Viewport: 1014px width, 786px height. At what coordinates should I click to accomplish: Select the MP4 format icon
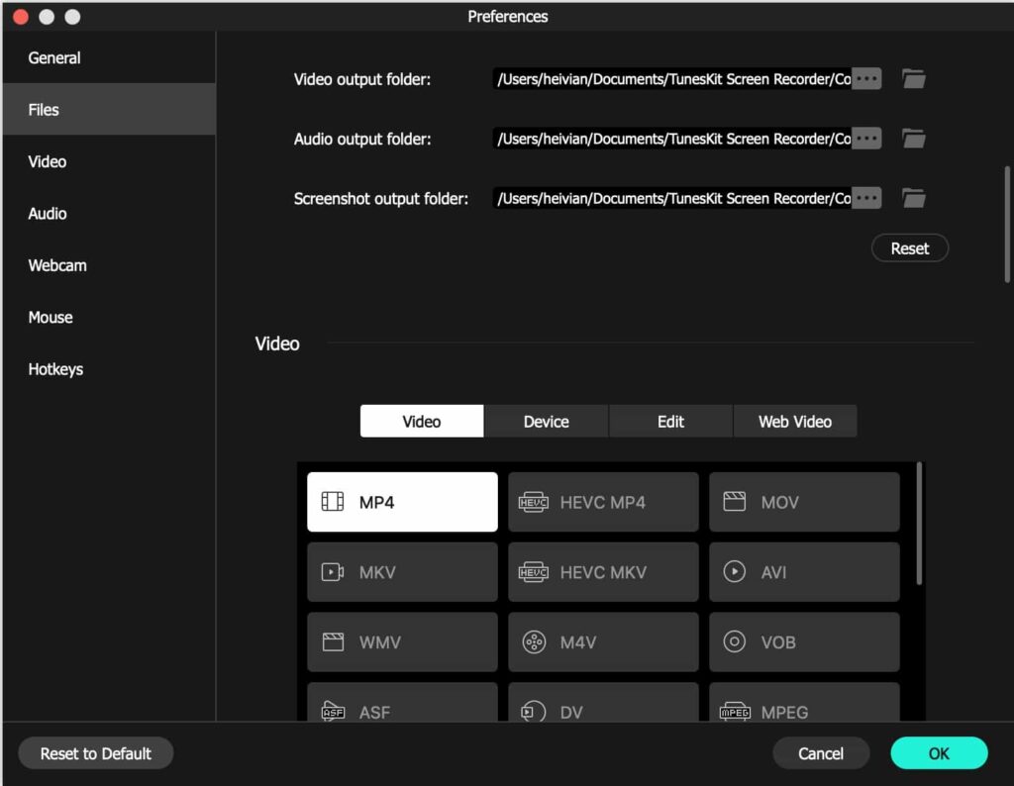tap(401, 502)
